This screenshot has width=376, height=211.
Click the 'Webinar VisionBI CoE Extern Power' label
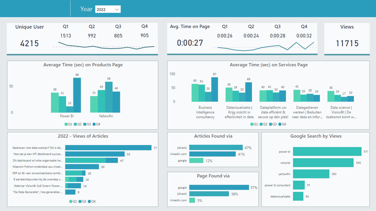pos(38,186)
